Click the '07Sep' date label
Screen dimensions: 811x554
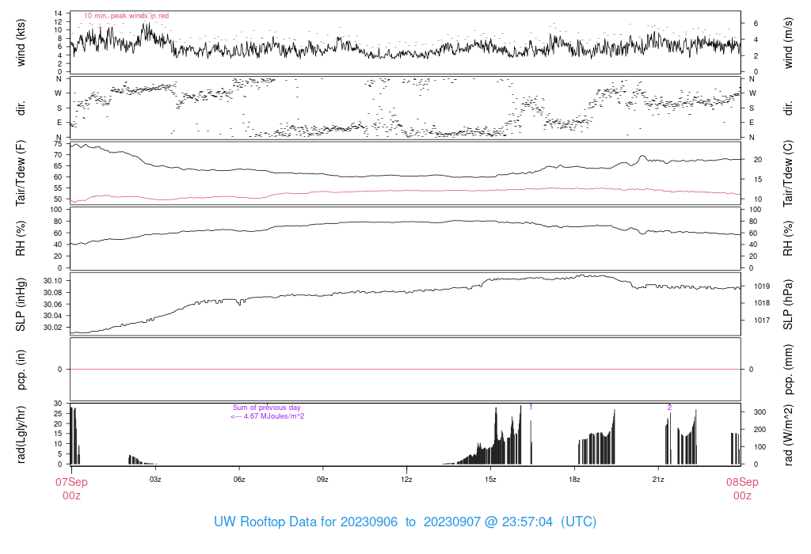tap(71, 482)
